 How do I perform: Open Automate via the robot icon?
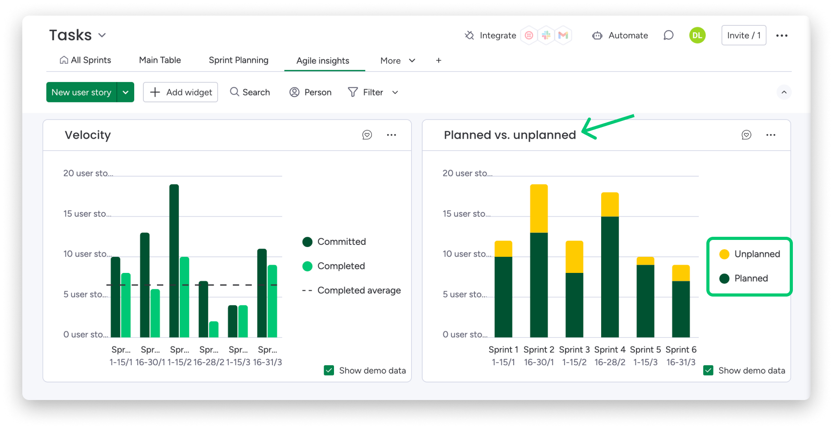pyautogui.click(x=597, y=35)
